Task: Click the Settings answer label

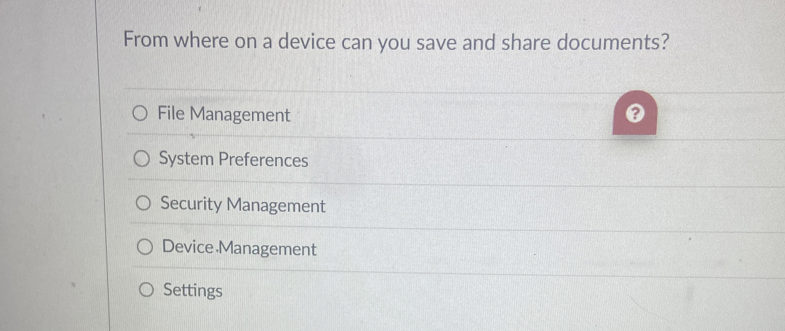Action: click(192, 291)
